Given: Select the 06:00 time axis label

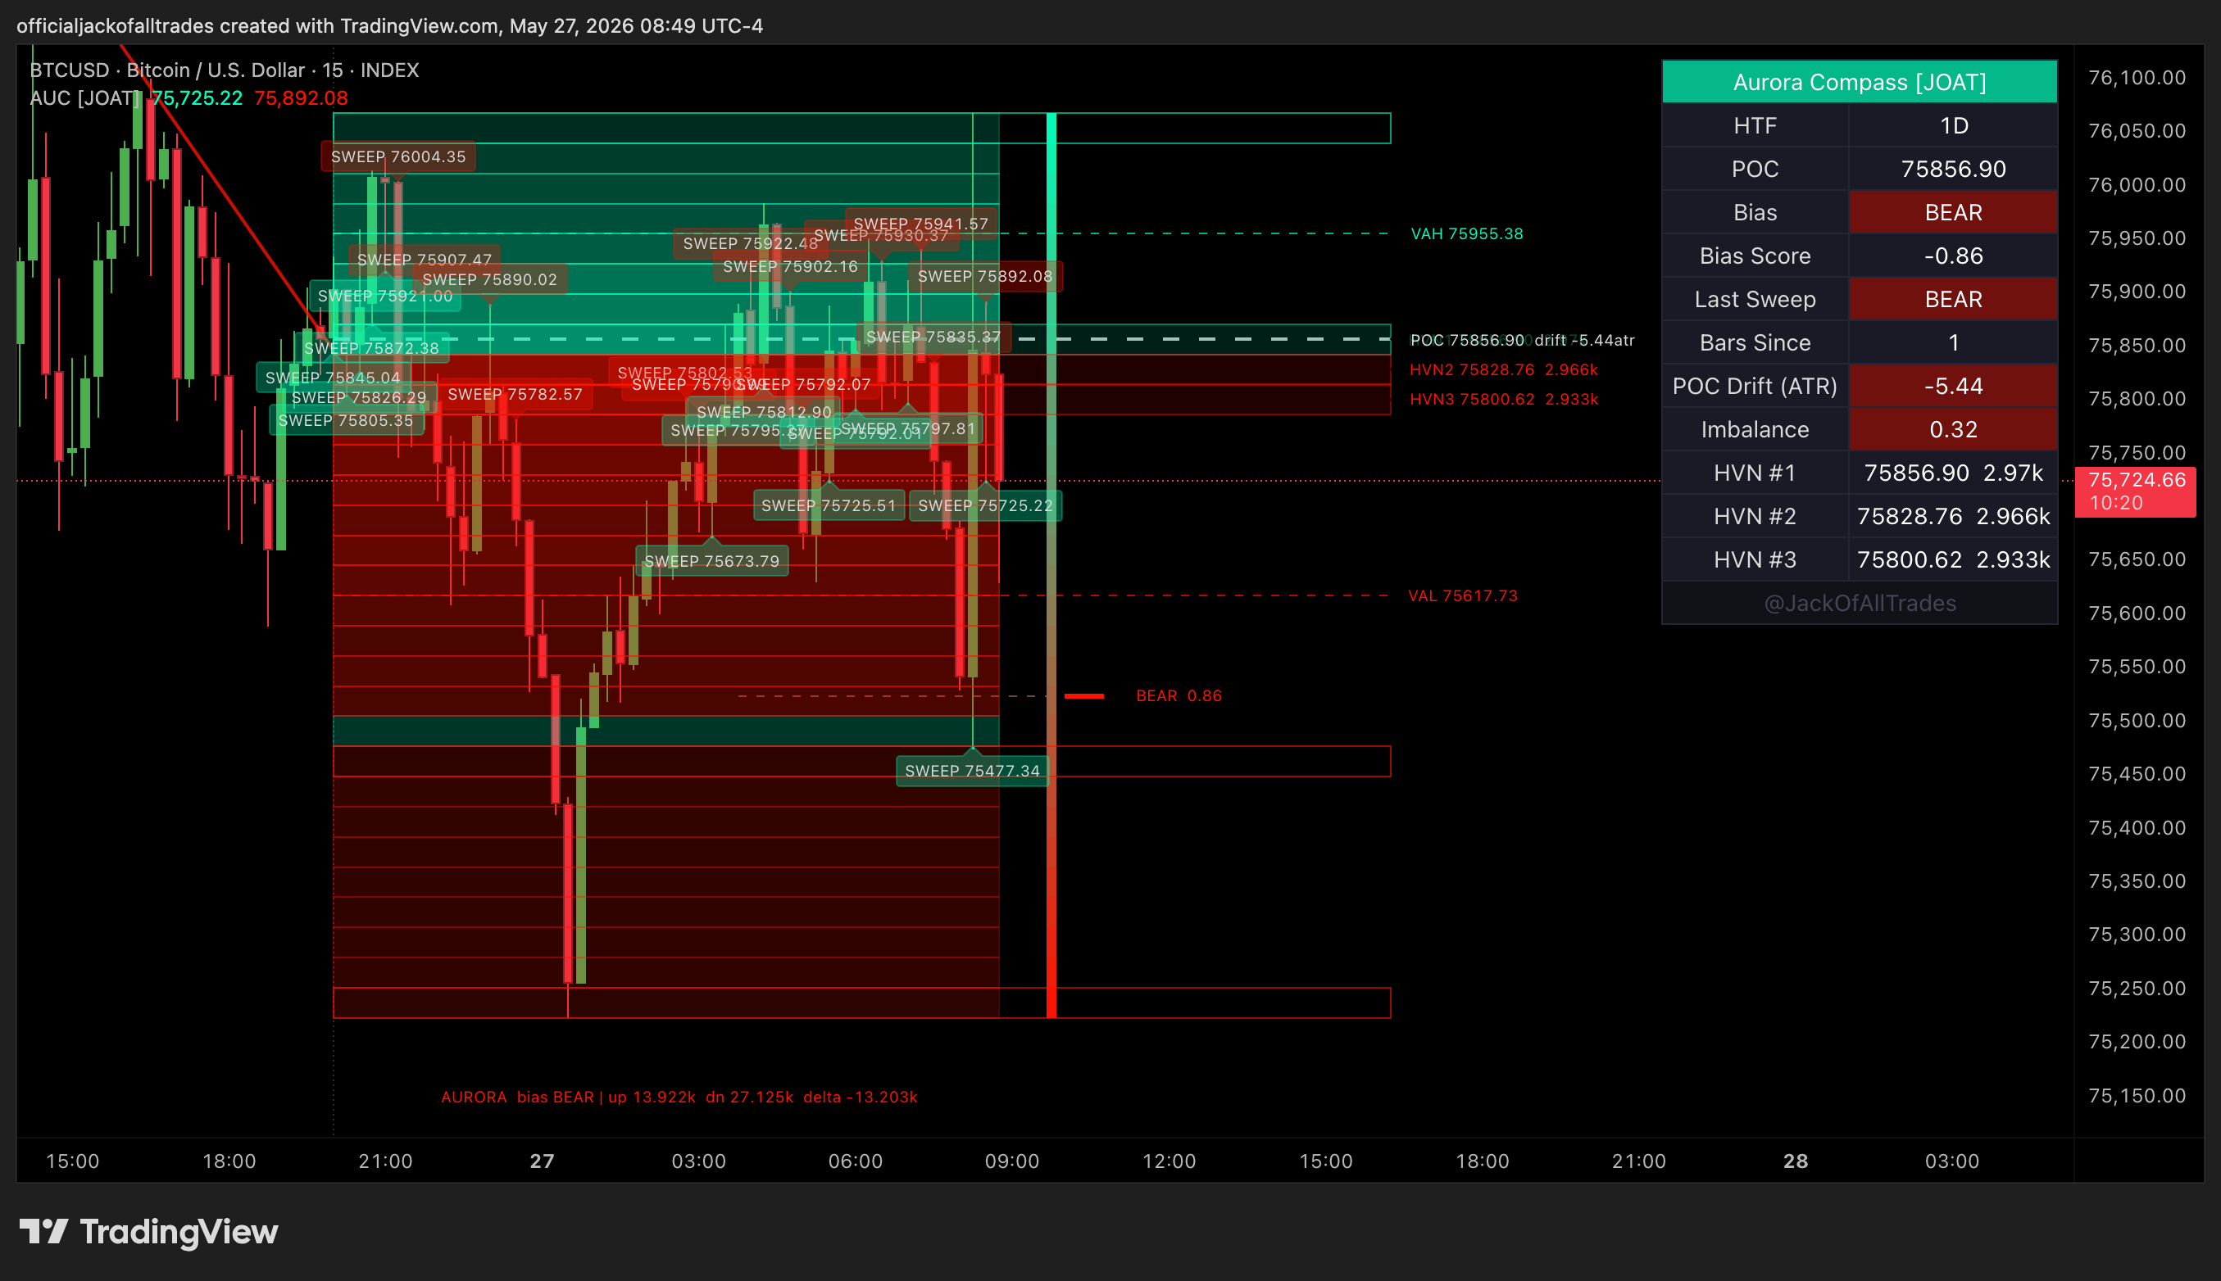Looking at the screenshot, I should (855, 1161).
